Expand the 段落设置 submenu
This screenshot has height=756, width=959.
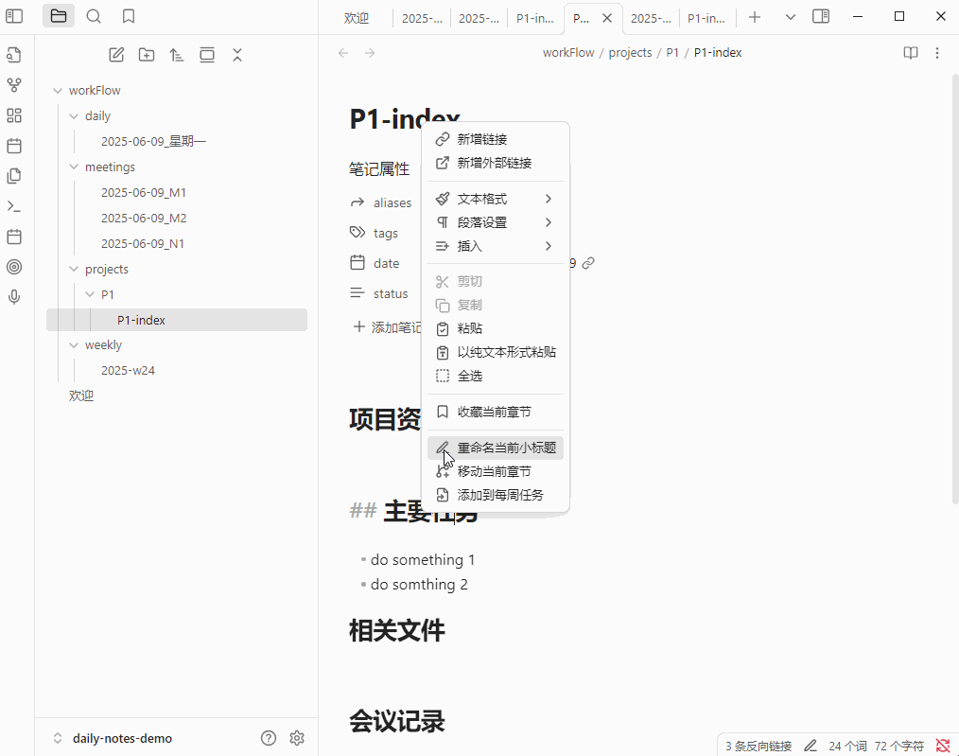click(x=496, y=222)
